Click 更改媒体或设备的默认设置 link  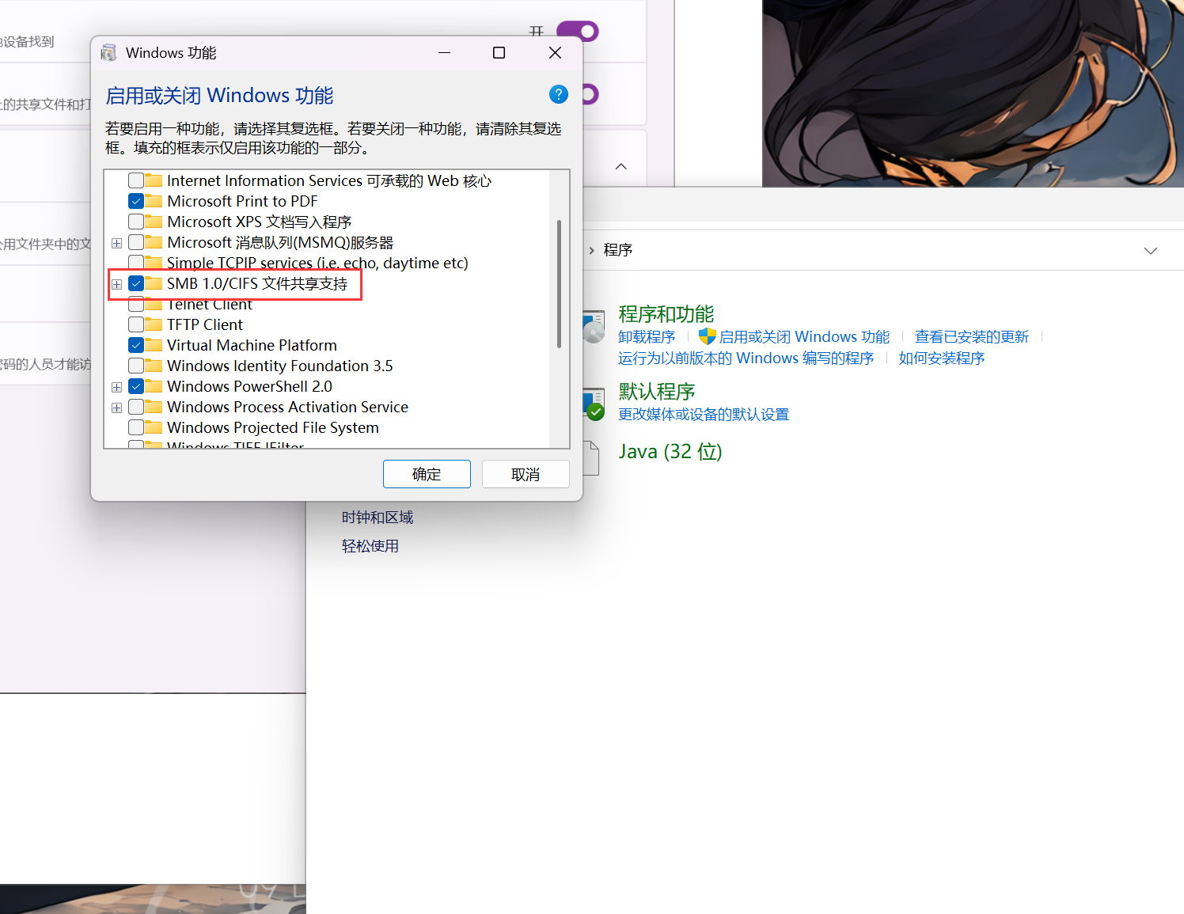pos(704,415)
